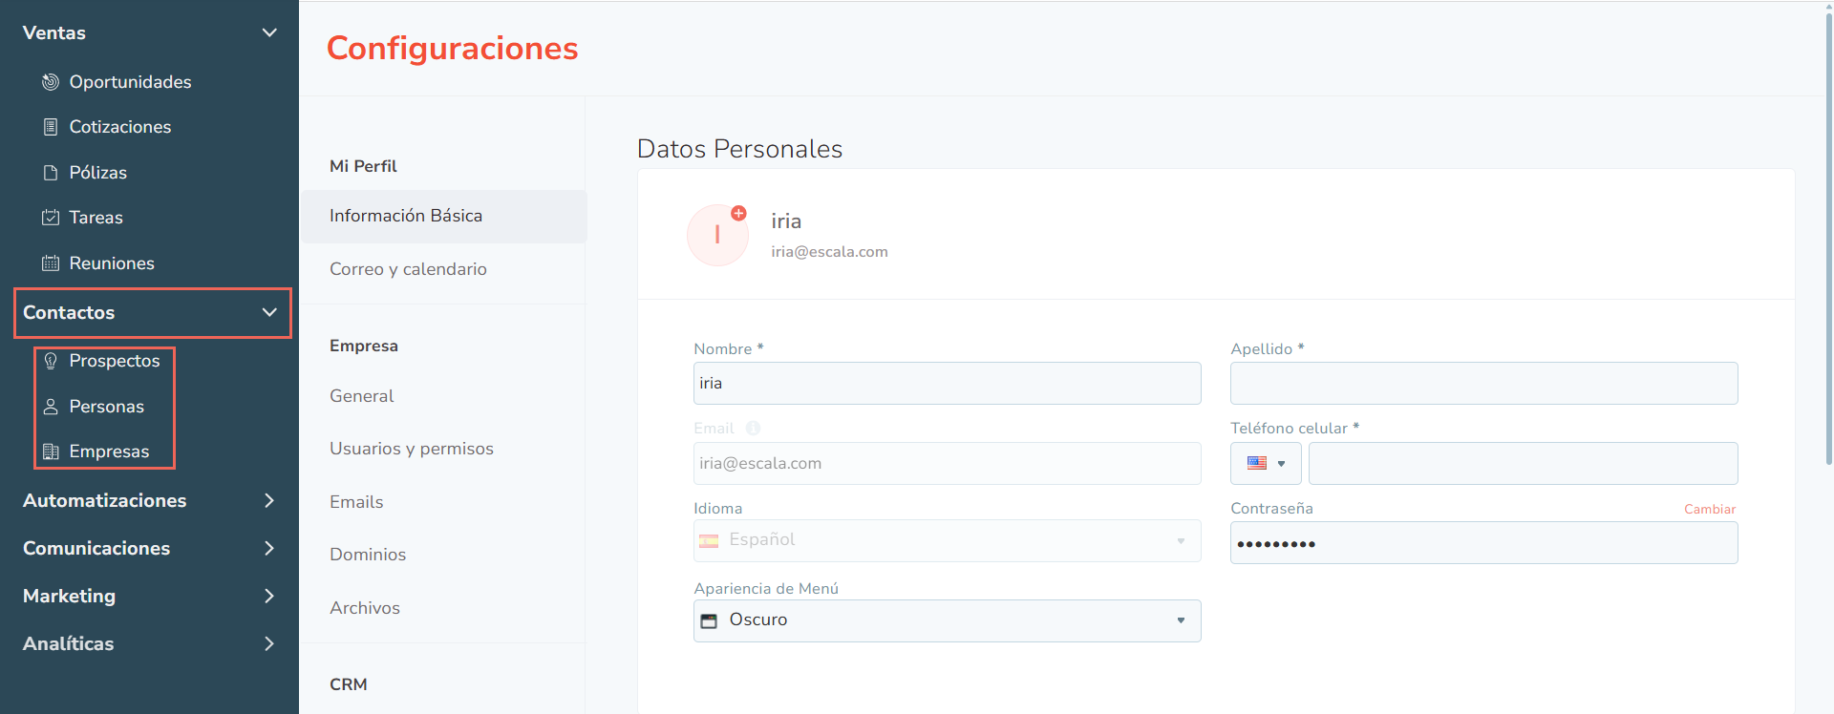The image size is (1834, 714).
Task: Select the Pólizas page icon
Action: coord(51,173)
